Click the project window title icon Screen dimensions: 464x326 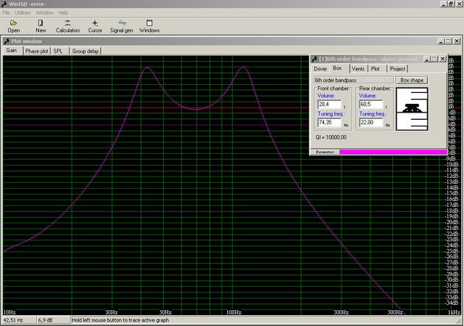click(314, 59)
